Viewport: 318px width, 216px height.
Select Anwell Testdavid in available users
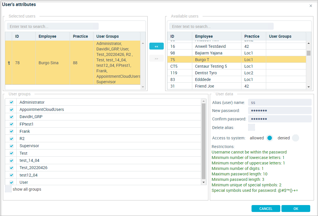pos(237,46)
